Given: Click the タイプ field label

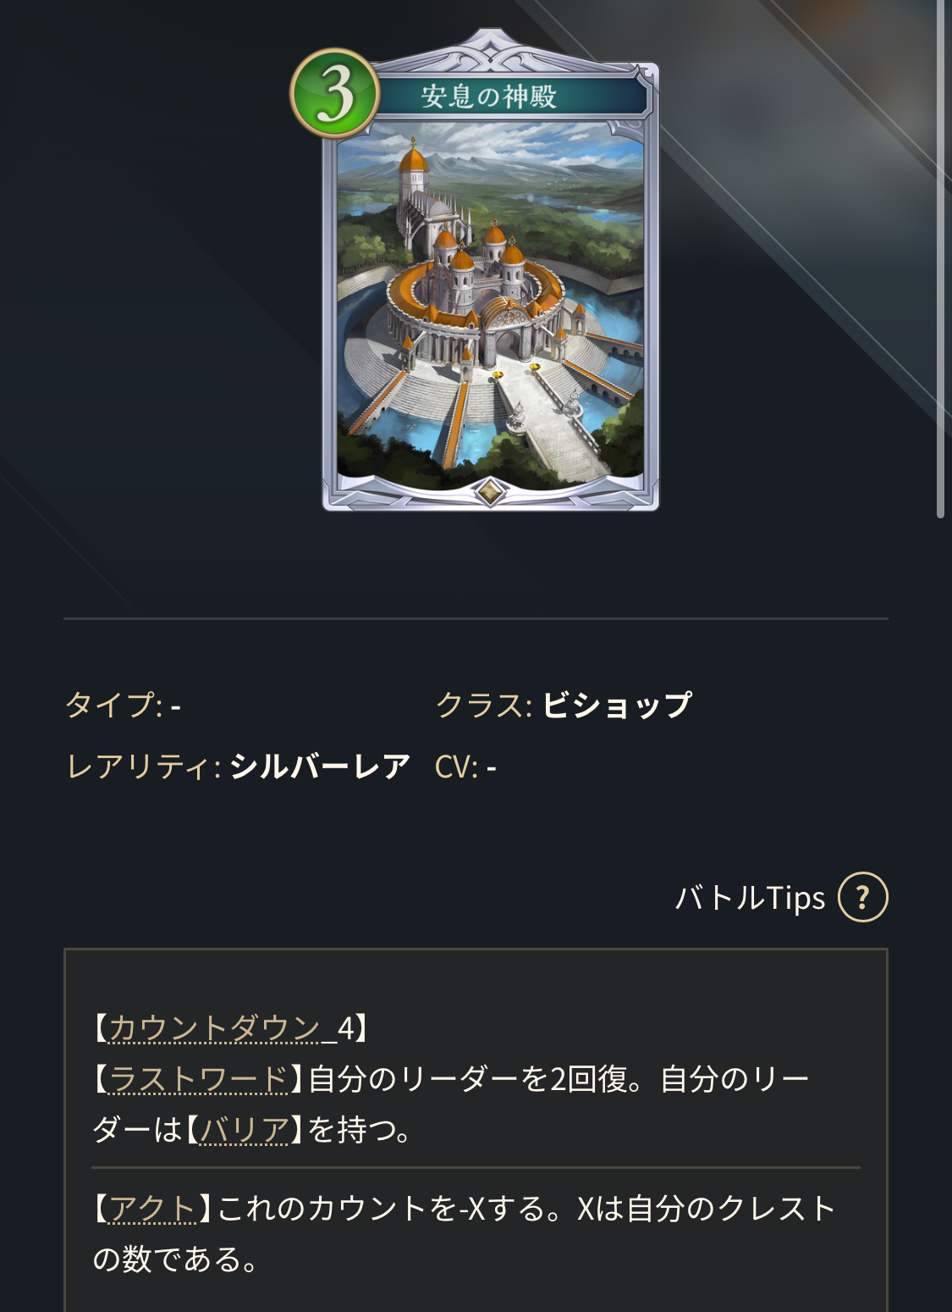Looking at the screenshot, I should pyautogui.click(x=114, y=705).
